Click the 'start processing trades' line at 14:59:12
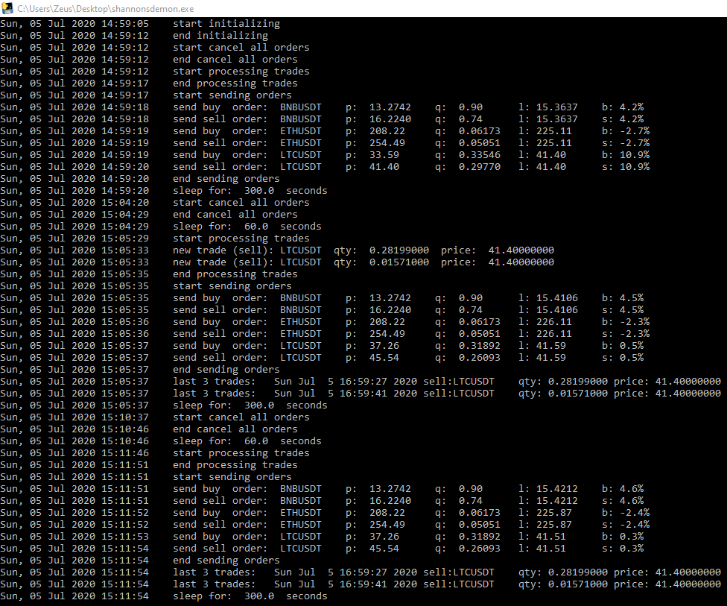Image resolution: width=727 pixels, height=606 pixels. [x=241, y=71]
